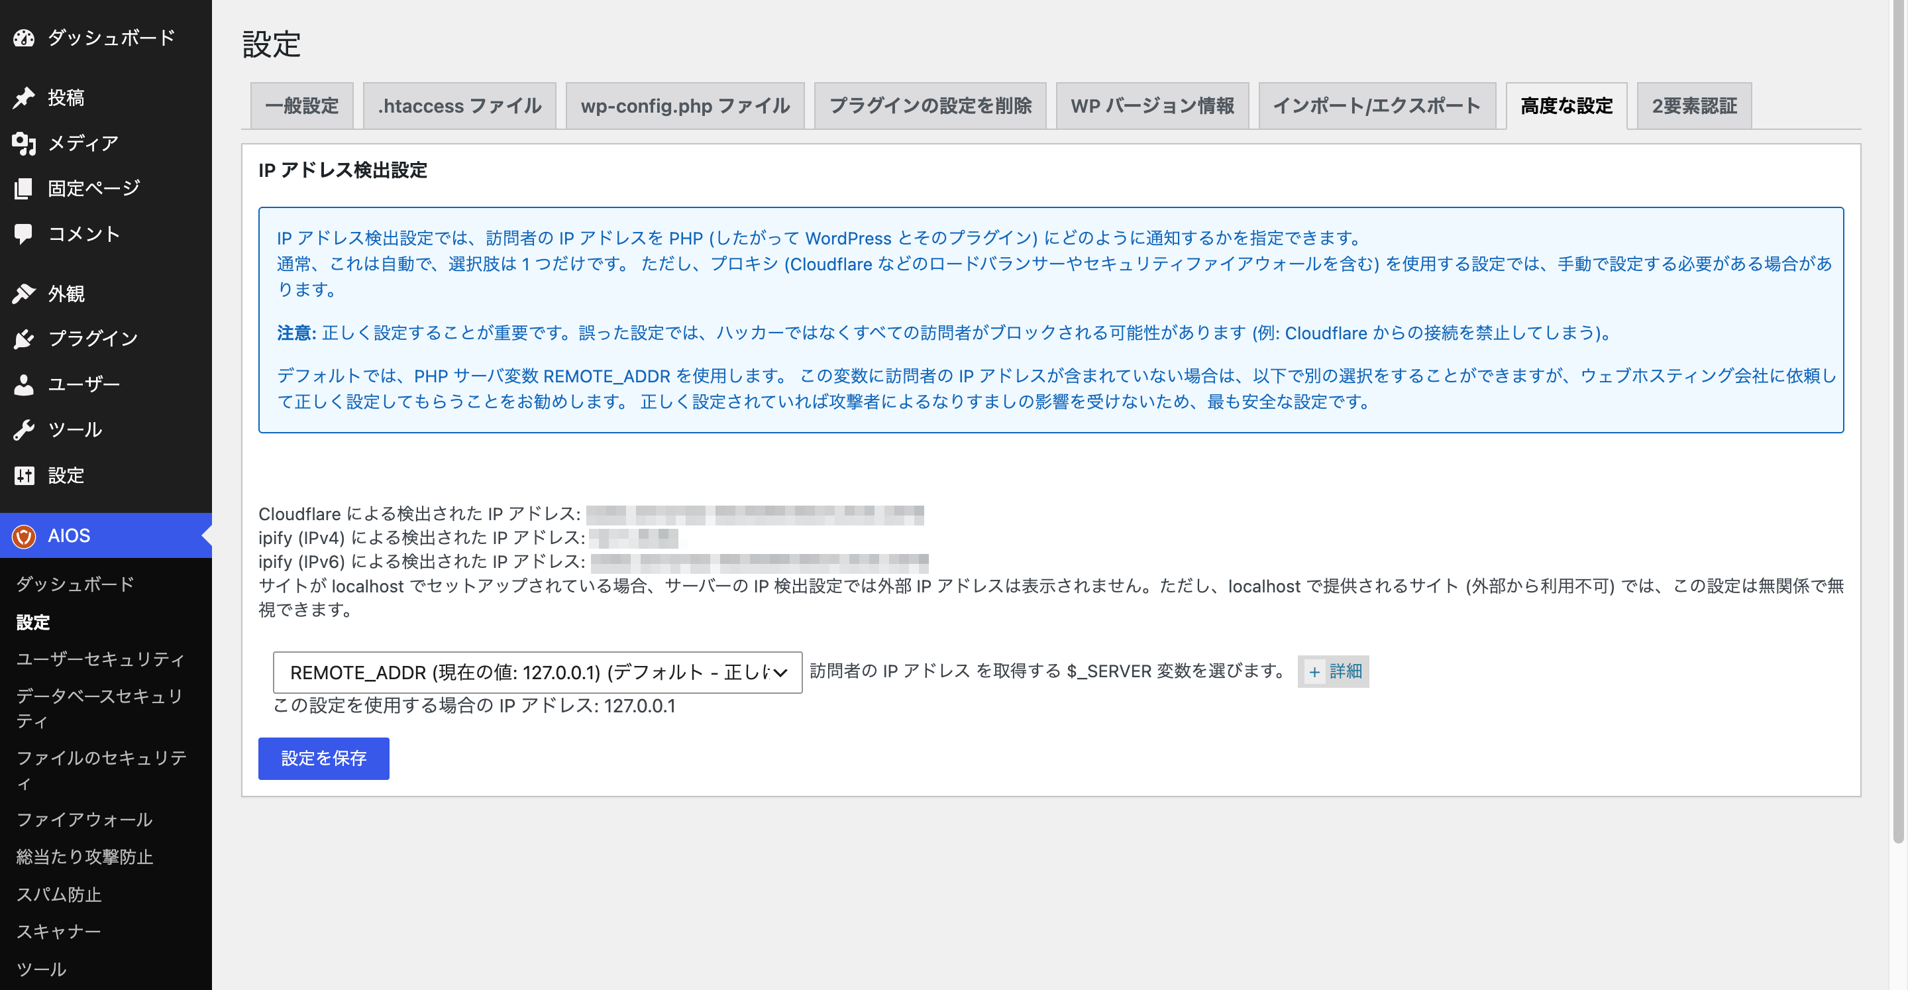Open データベースセキュリティ submenu link
Screen dimensions: 1908x990
(100, 708)
